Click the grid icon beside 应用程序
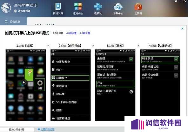Screen dimensions: 188x132 [53, 78]
